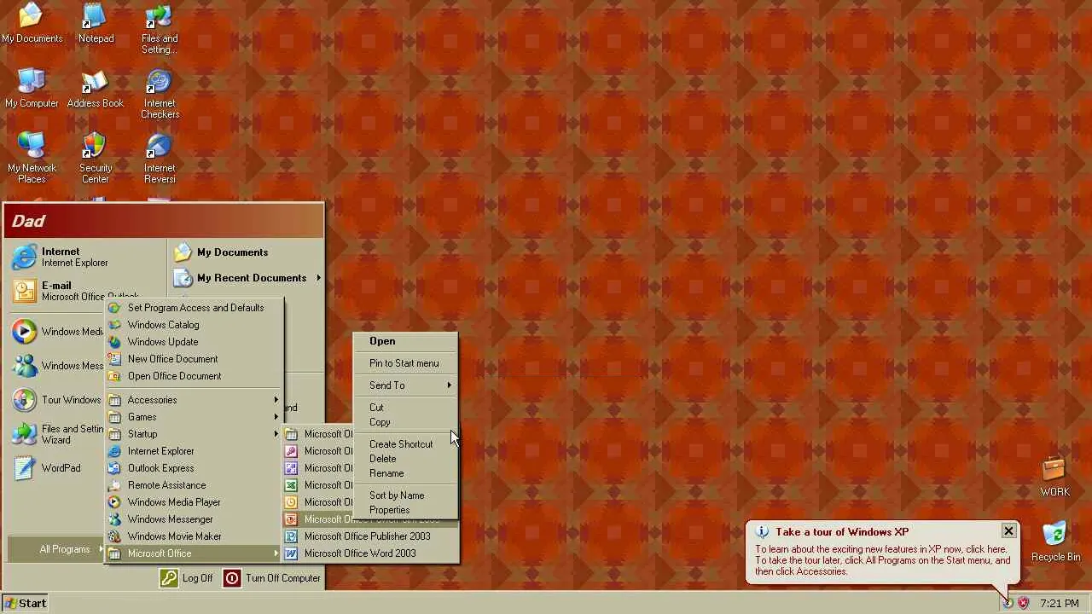Viewport: 1092px width, 614px height.
Task: Select the Security Center desktop shortcut
Action: [96, 159]
